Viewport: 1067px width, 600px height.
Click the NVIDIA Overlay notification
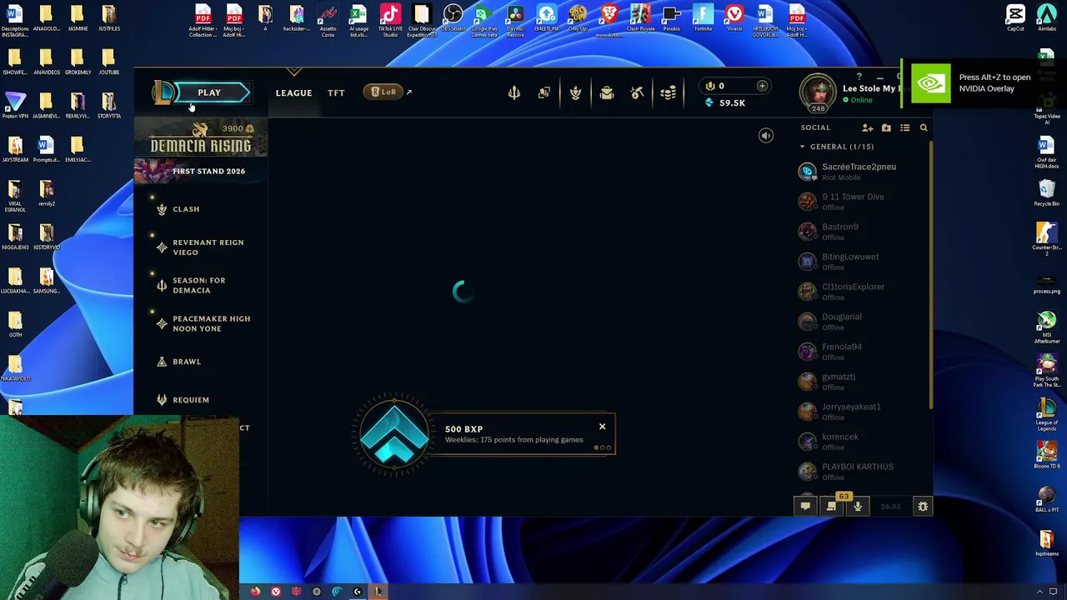[x=984, y=83]
